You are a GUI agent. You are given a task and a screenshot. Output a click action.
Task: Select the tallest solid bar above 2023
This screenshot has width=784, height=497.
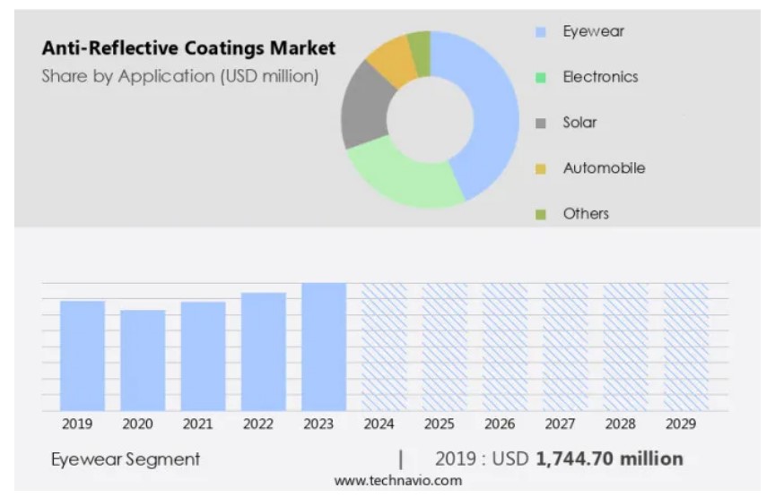(324, 347)
